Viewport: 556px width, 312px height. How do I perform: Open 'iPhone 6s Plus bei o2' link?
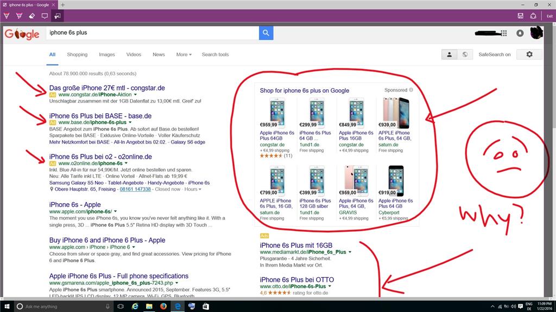tap(100, 157)
